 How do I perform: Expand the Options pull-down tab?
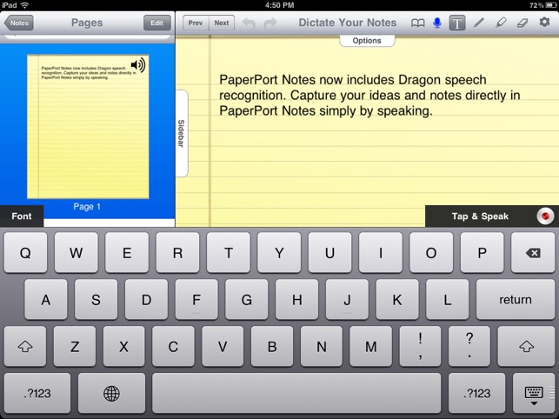pyautogui.click(x=367, y=41)
